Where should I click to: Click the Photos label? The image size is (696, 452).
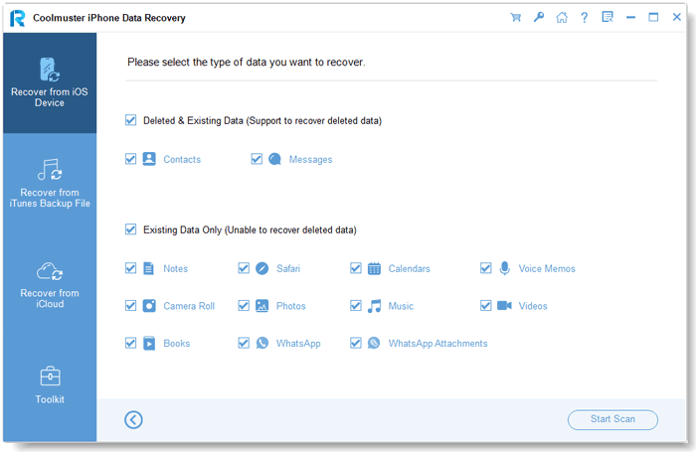point(290,306)
